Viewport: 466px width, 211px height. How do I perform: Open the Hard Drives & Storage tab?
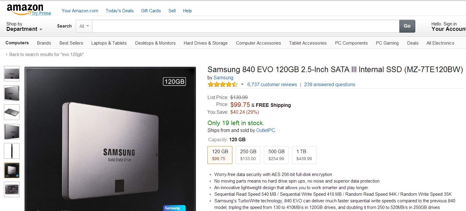point(206,43)
